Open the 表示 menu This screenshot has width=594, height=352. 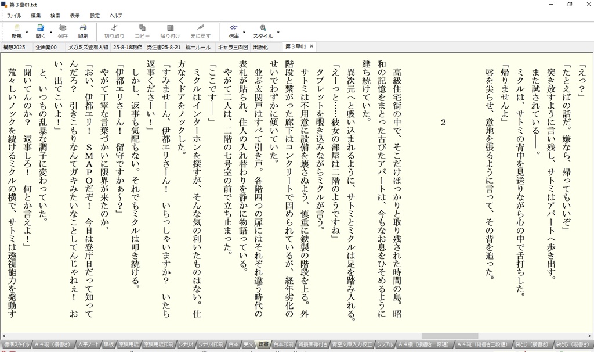pyautogui.click(x=75, y=16)
